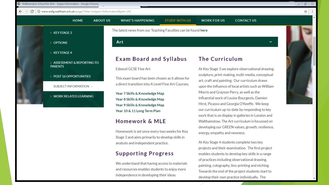Open KEY STAGE 3 in the sidebar
This screenshot has height=185, width=329.
pyautogui.click(x=62, y=33)
